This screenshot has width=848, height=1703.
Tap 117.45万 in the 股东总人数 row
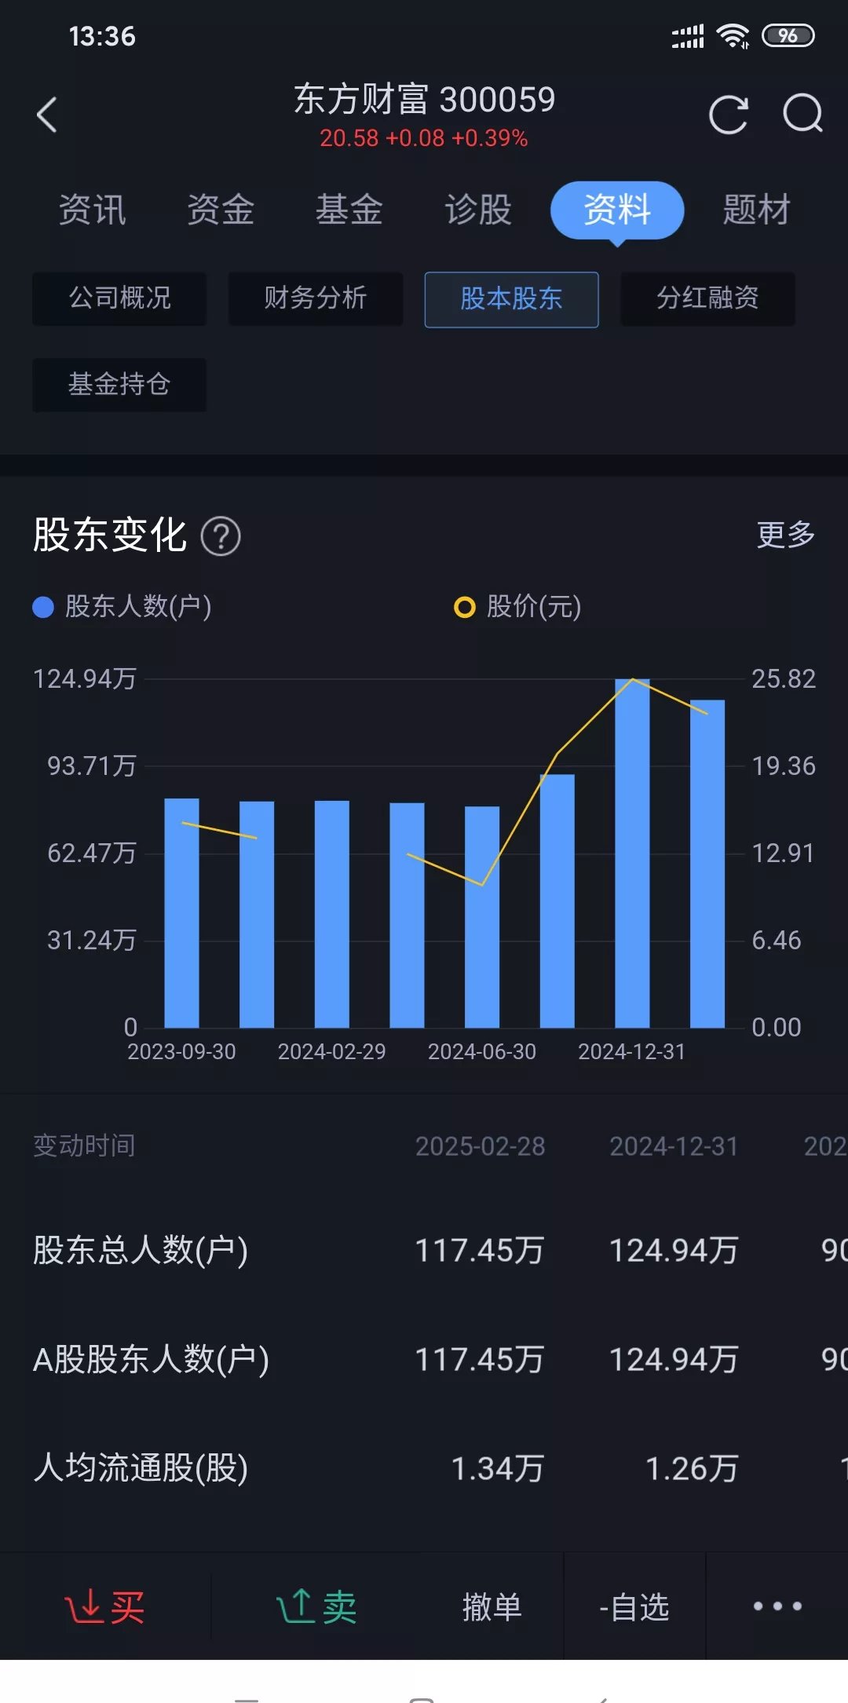(x=479, y=1251)
